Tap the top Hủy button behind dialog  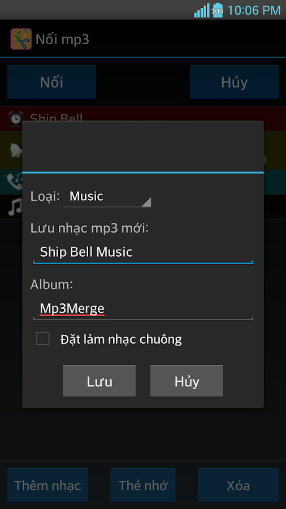pos(234,82)
